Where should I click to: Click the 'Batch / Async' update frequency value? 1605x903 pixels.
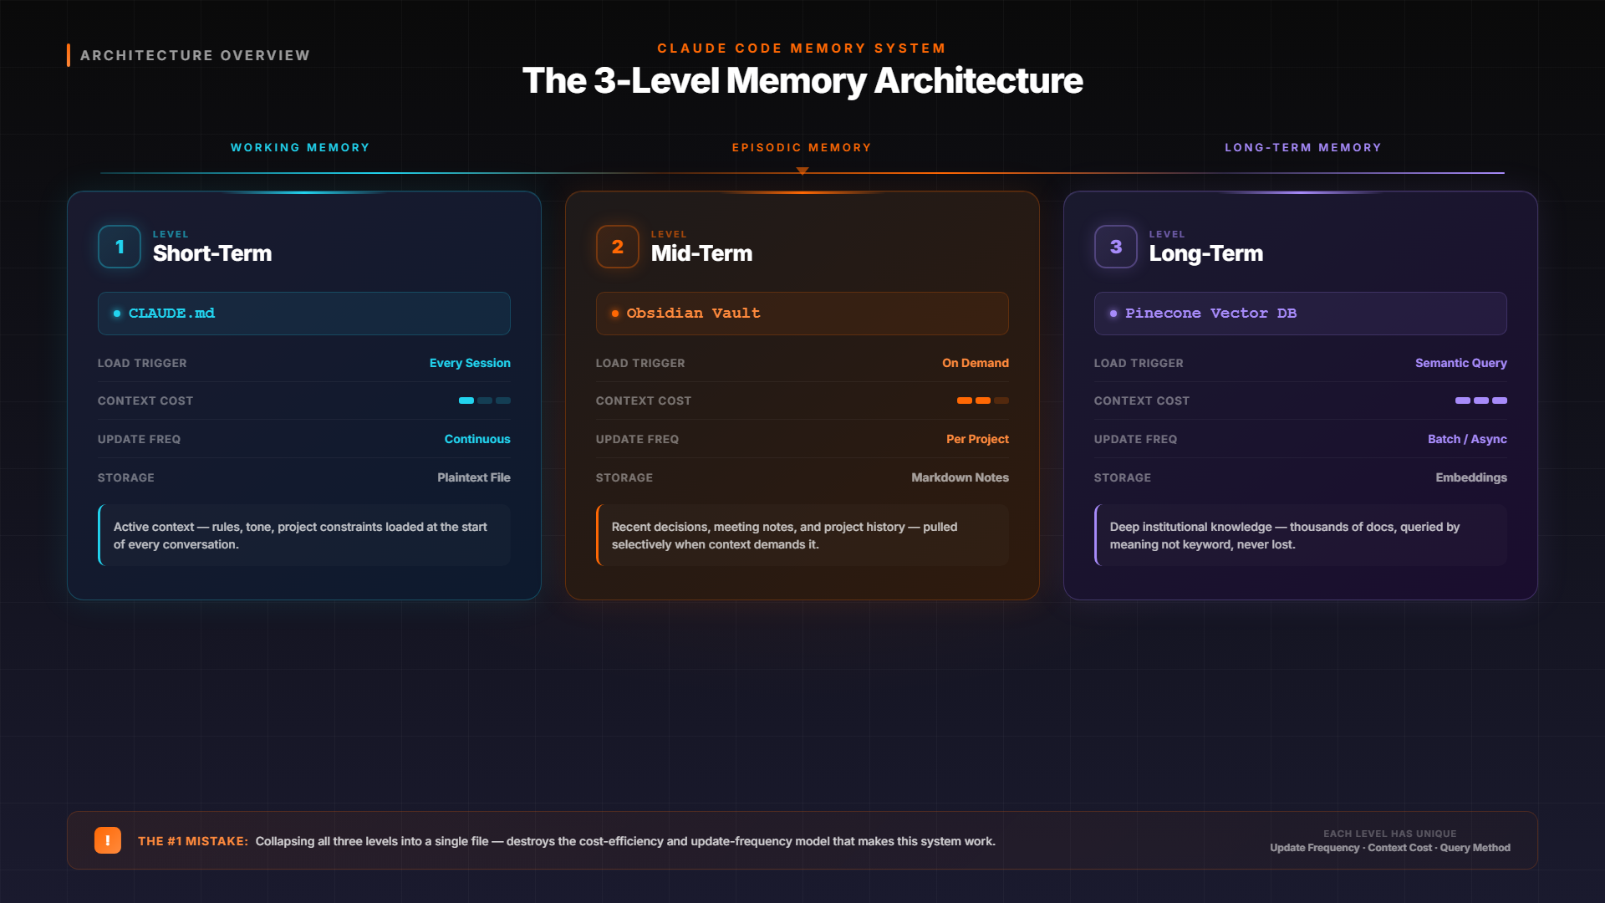(x=1467, y=439)
